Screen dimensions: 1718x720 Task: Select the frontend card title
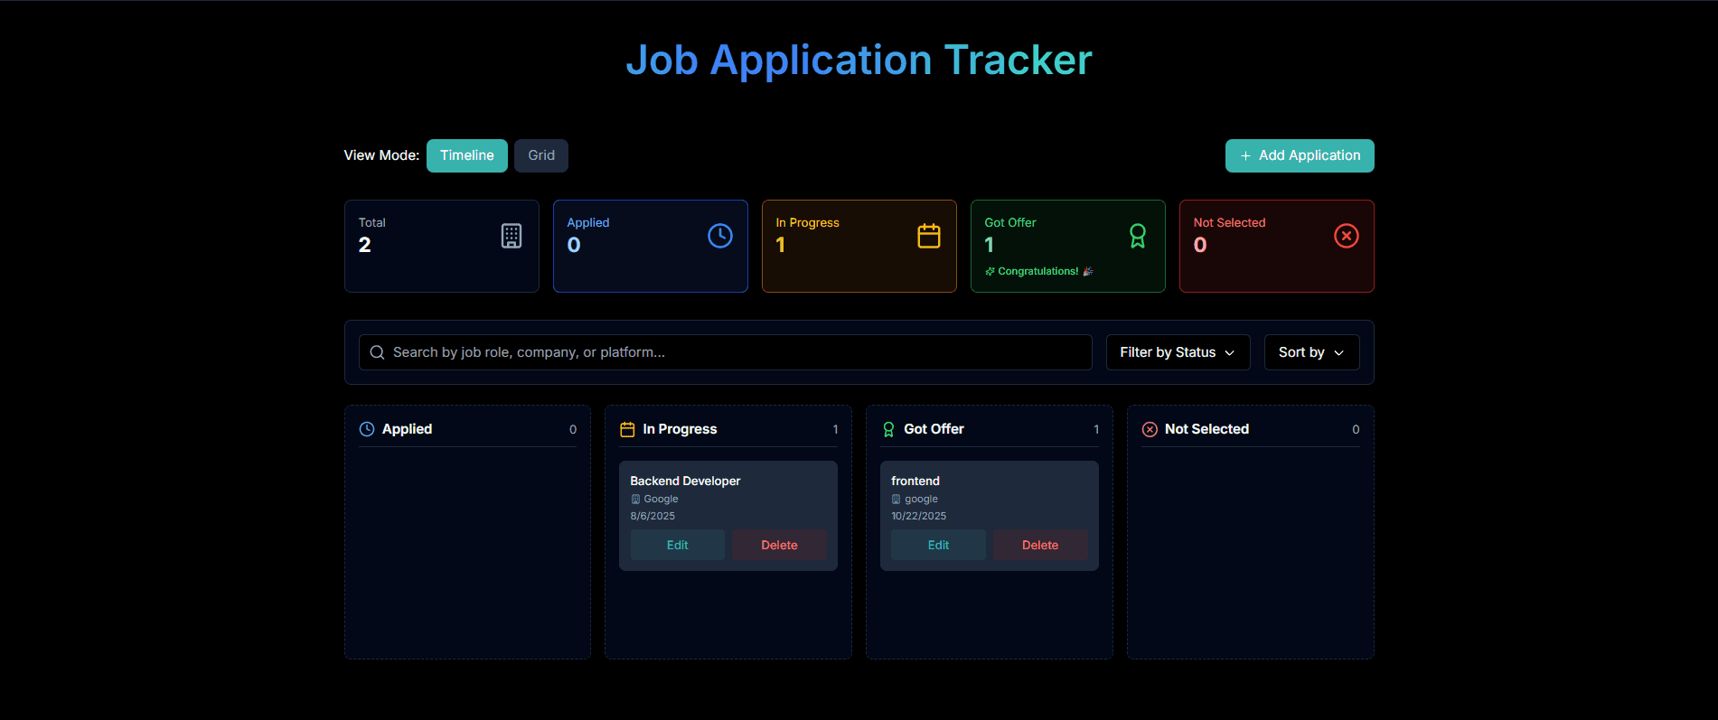pos(915,481)
